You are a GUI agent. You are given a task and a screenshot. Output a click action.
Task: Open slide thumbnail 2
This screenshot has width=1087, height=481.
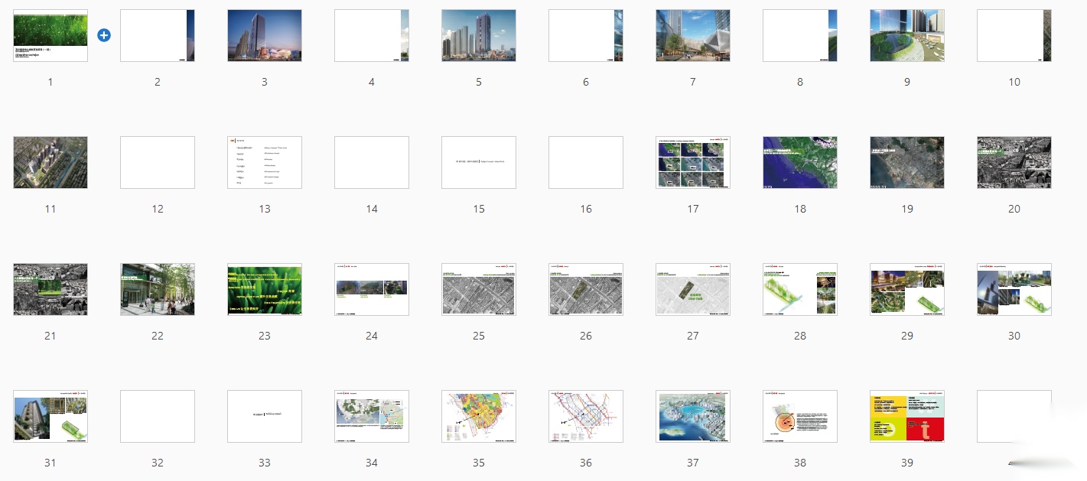[158, 35]
